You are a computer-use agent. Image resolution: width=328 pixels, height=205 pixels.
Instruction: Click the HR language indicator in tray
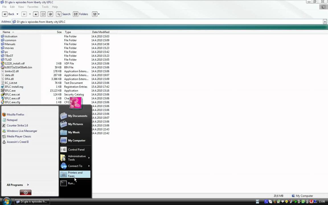(x=257, y=202)
